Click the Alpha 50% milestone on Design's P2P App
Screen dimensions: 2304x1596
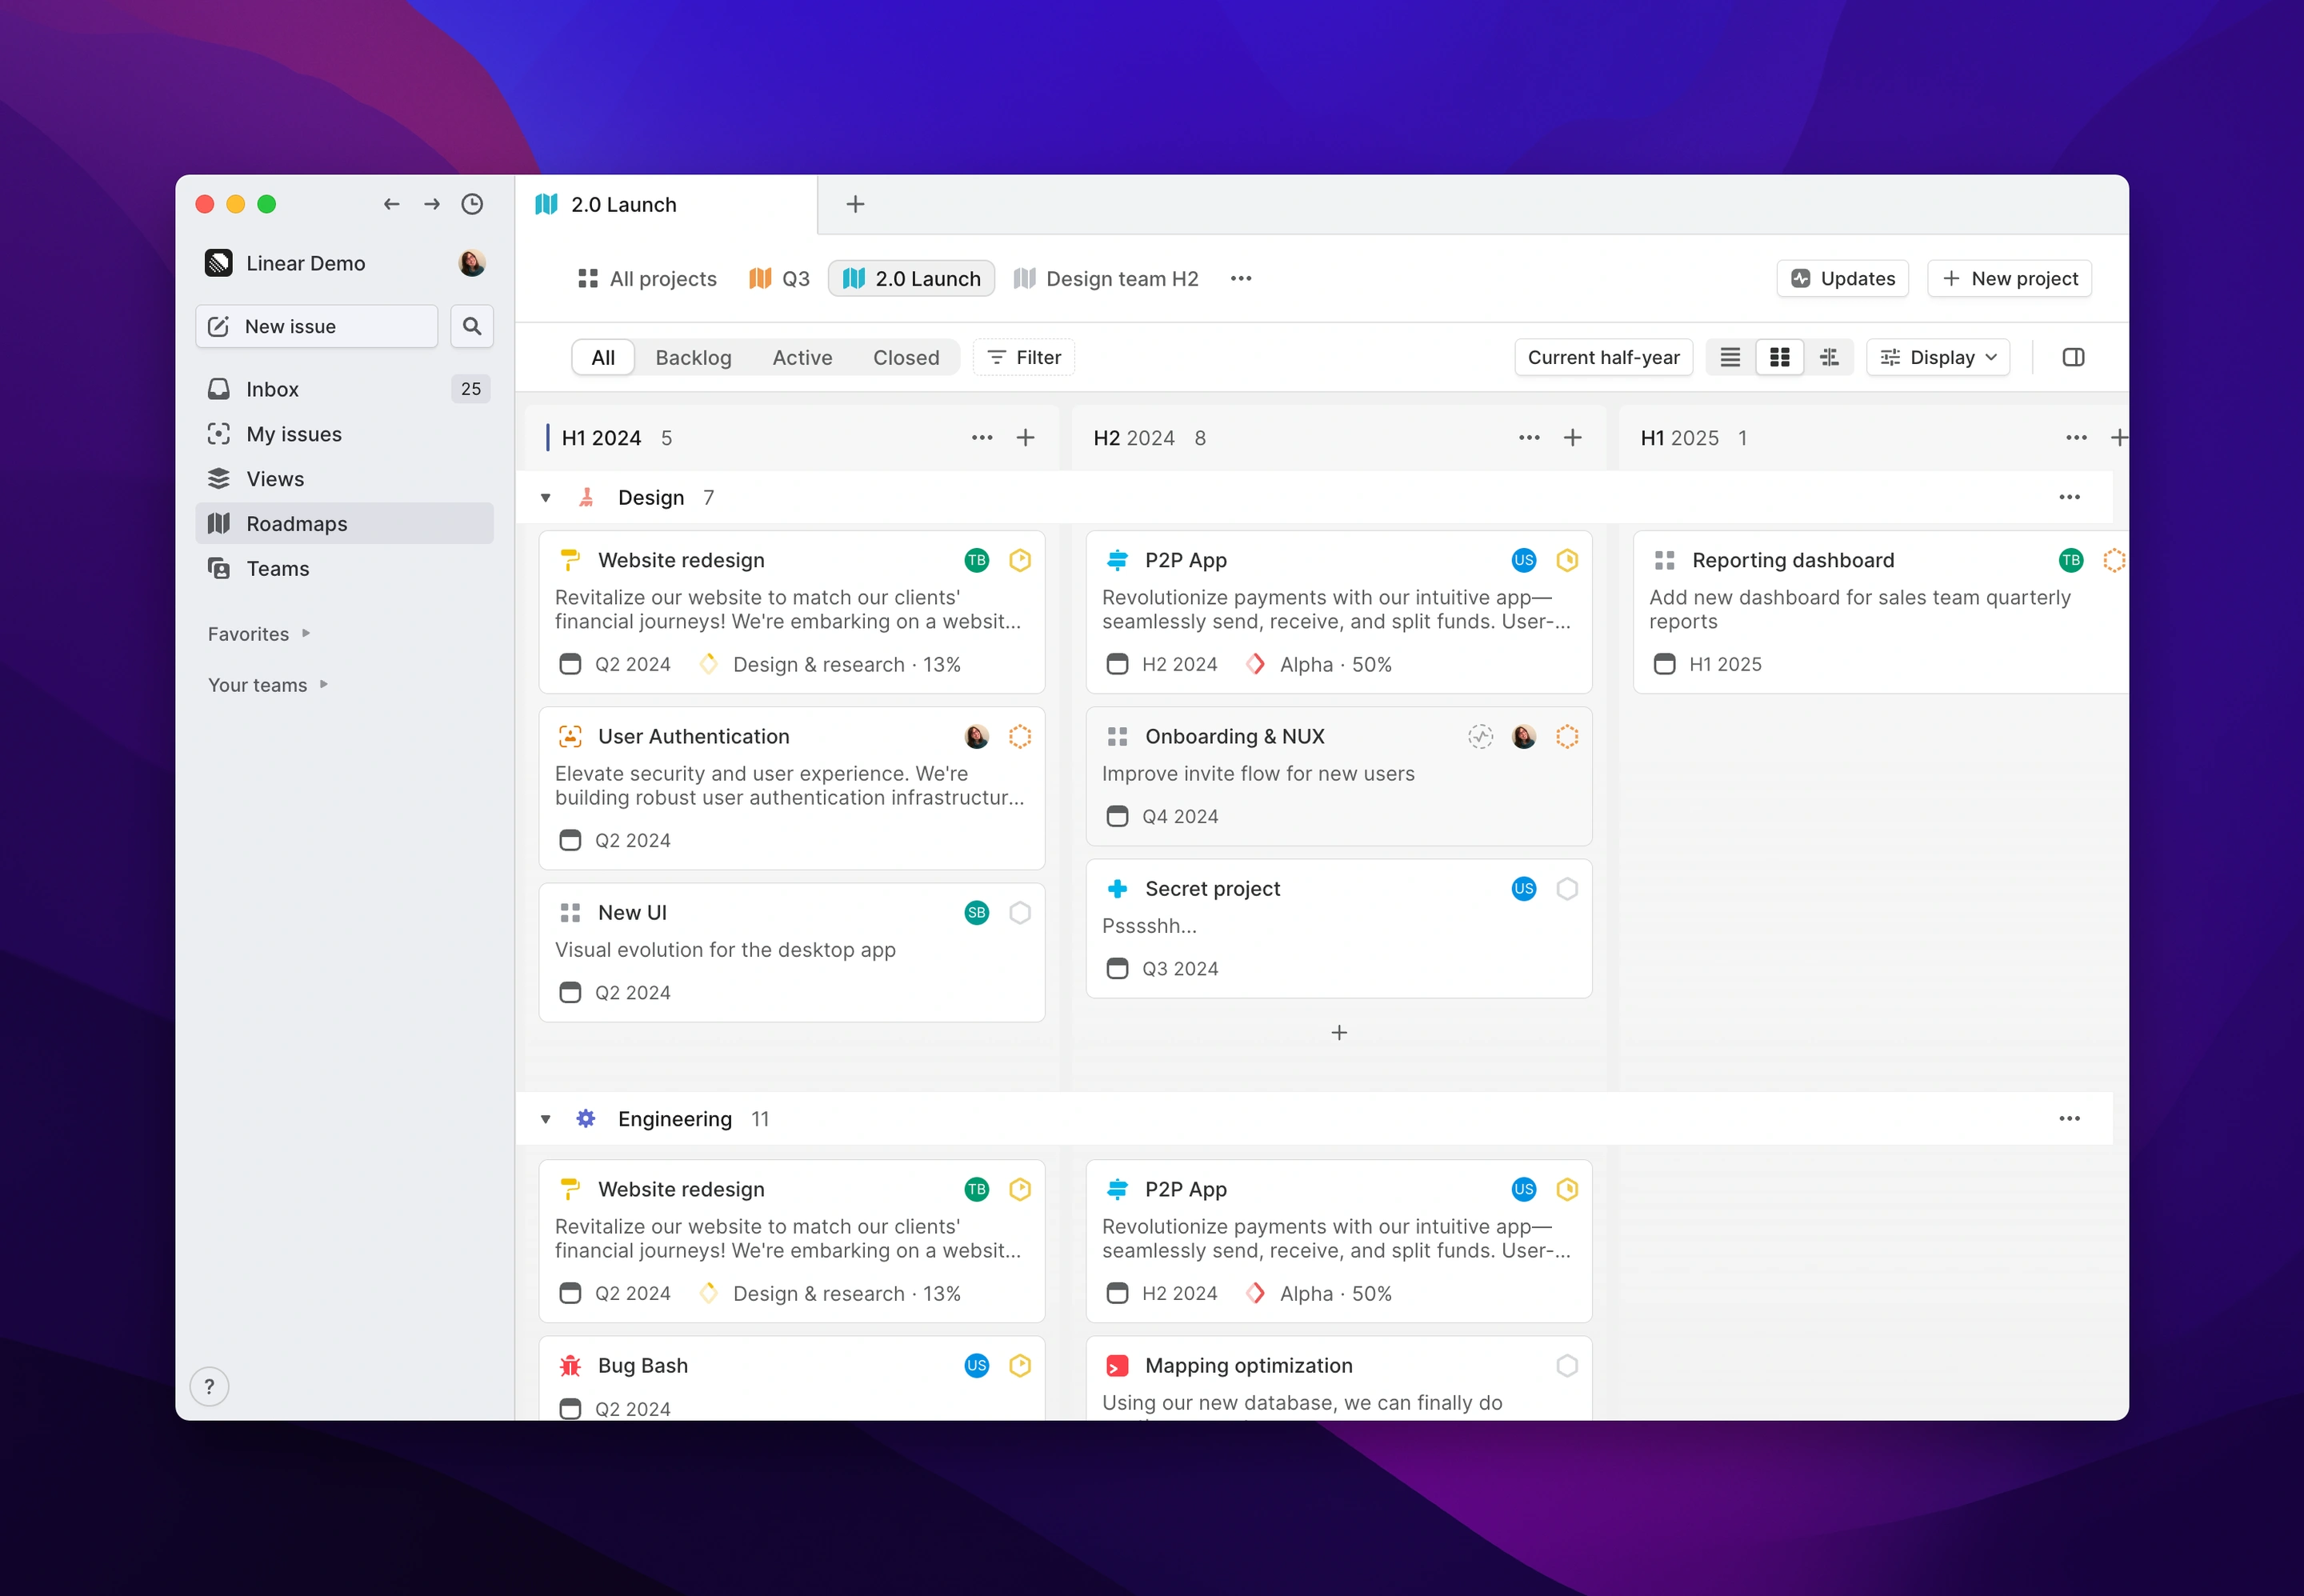(x=1319, y=664)
